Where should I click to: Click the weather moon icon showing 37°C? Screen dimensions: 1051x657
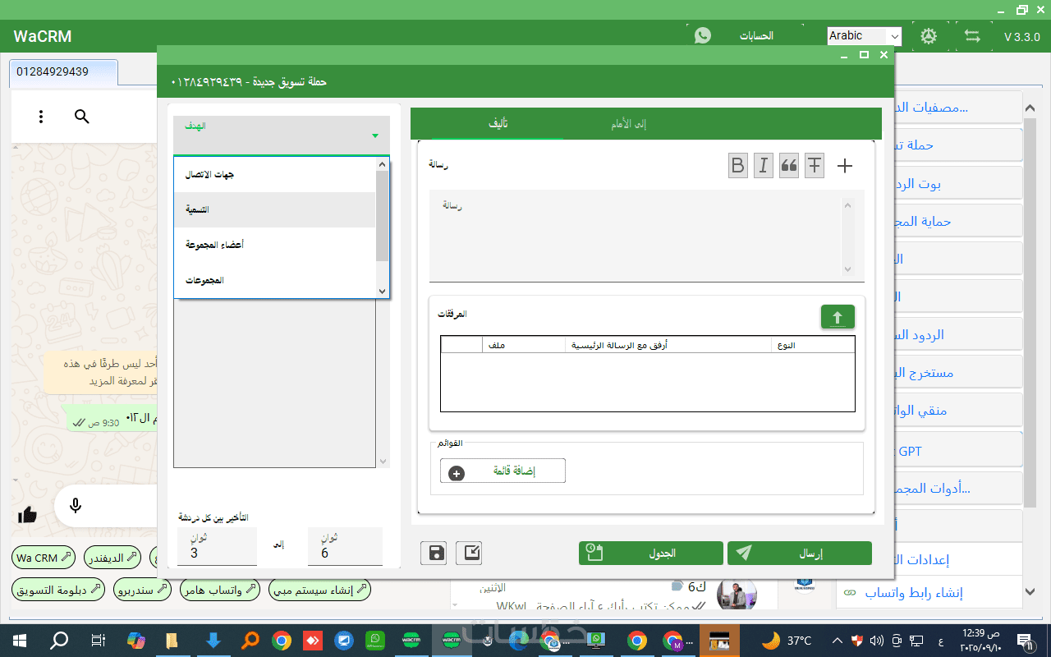coord(770,640)
